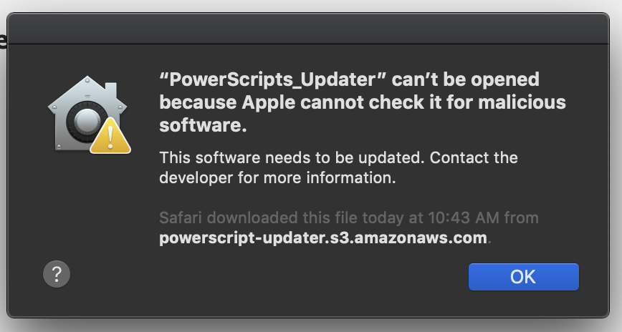Click the OK button
Viewport: 622px width, 332px height.
524,276
